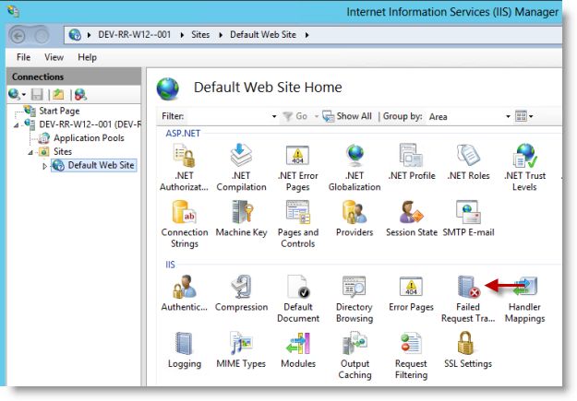Open Default Document feature
The width and height of the screenshot is (577, 401).
pyautogui.click(x=297, y=299)
